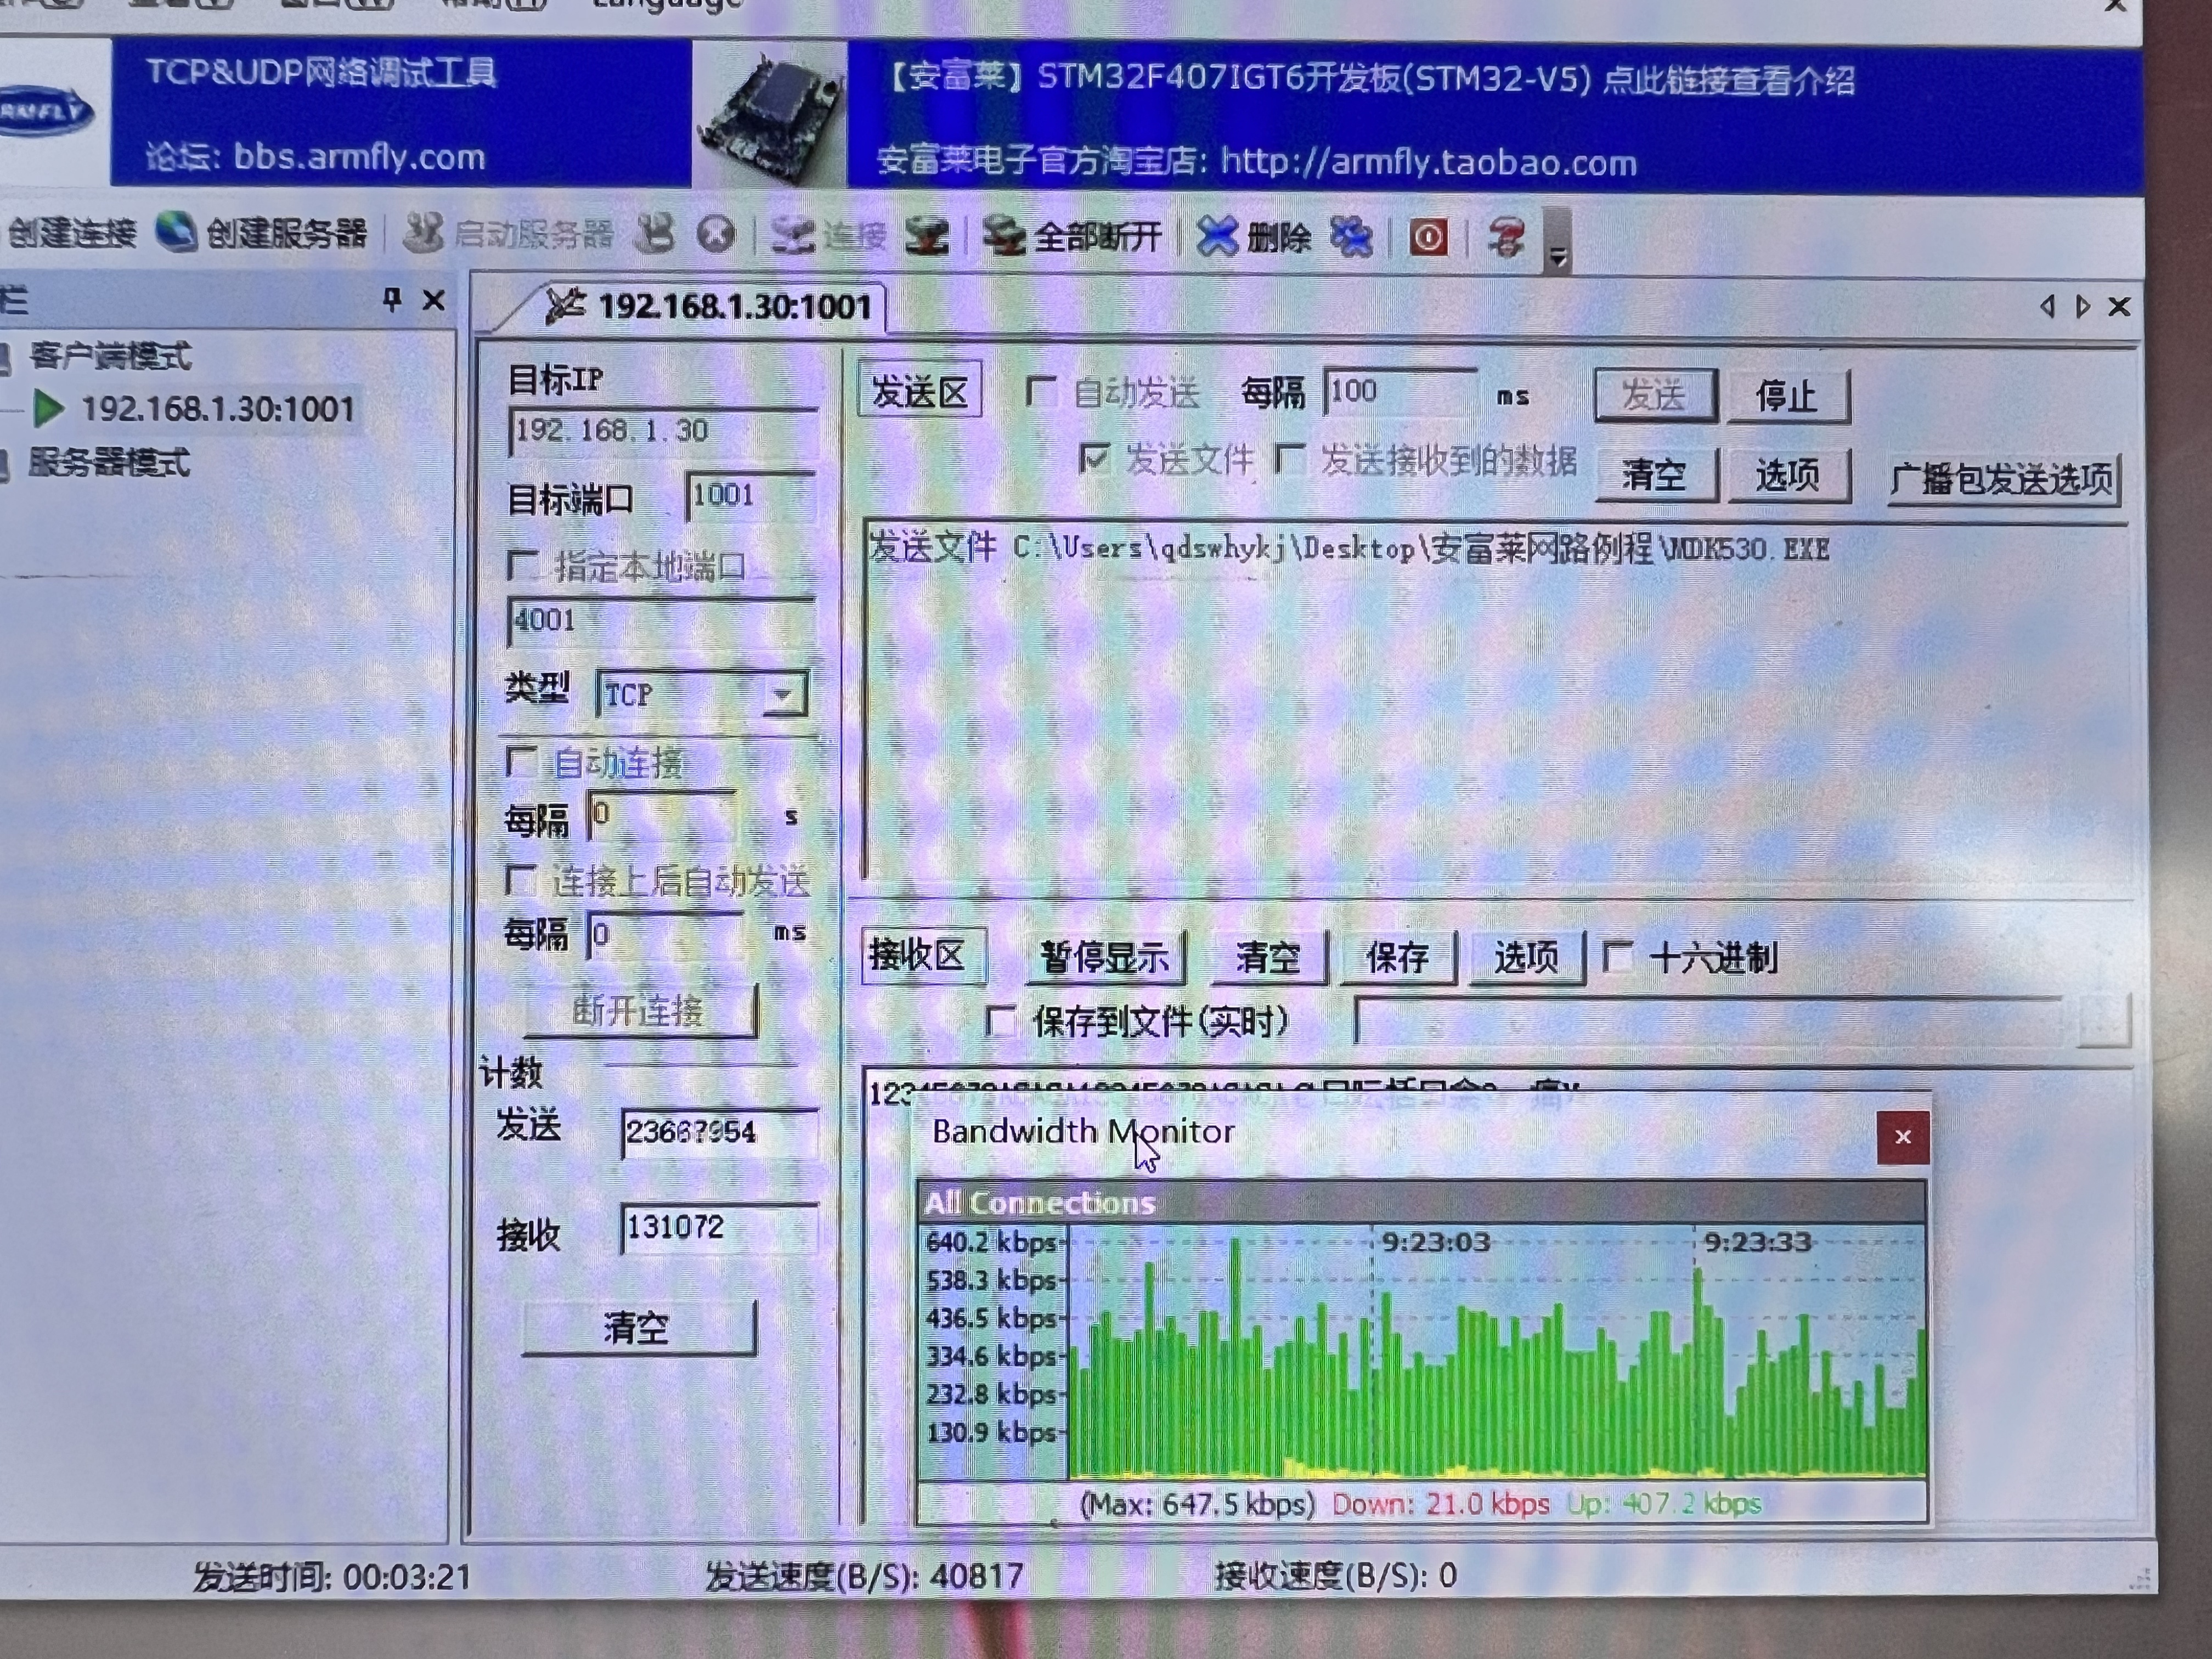Close the left sidebar panel
Image resolution: width=2212 pixels, height=1659 pixels.
[x=433, y=300]
